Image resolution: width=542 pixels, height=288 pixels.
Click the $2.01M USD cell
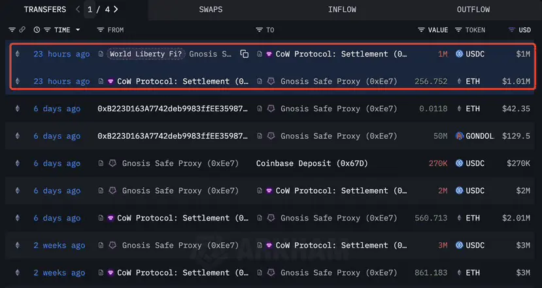516,218
